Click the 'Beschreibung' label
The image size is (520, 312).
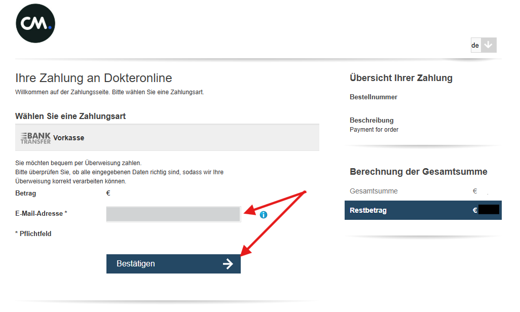click(372, 121)
